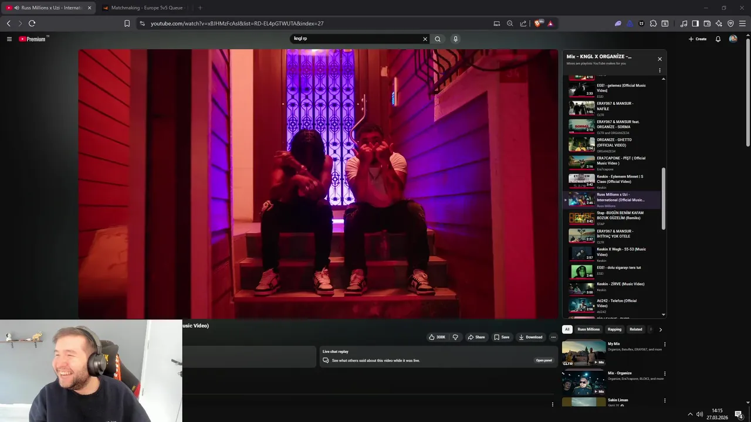The width and height of the screenshot is (751, 422).
Task: Click the zoom-out magnifier icon in address bar
Action: 510,23
